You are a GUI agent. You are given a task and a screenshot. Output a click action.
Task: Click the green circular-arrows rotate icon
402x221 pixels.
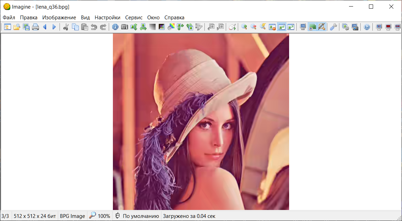tap(189, 27)
